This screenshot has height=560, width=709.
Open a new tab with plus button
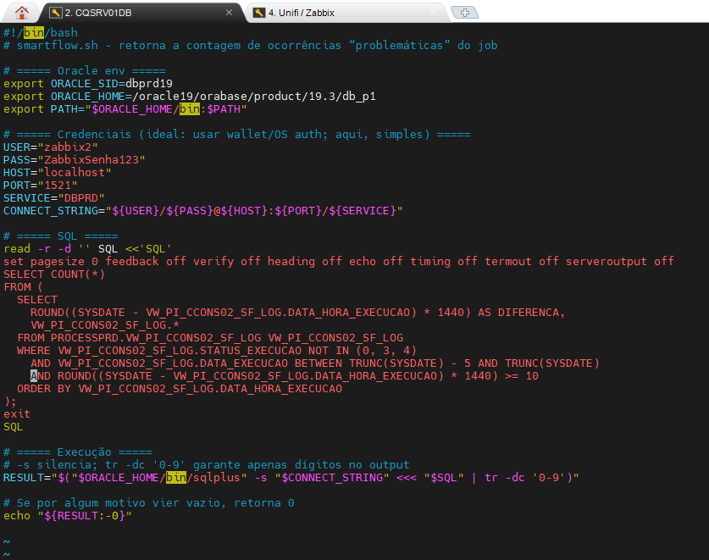pos(464,13)
